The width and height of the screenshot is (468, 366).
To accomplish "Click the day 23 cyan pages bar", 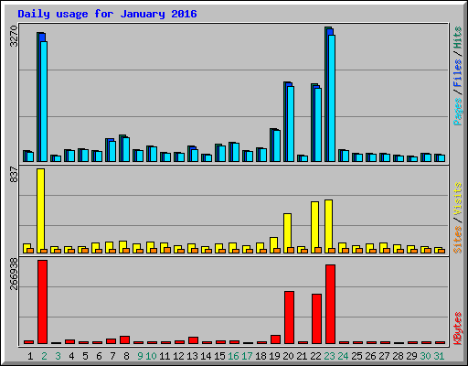I will pyautogui.click(x=332, y=98).
